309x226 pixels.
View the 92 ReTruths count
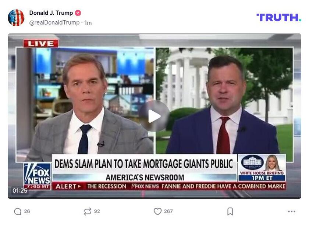[x=97, y=211]
